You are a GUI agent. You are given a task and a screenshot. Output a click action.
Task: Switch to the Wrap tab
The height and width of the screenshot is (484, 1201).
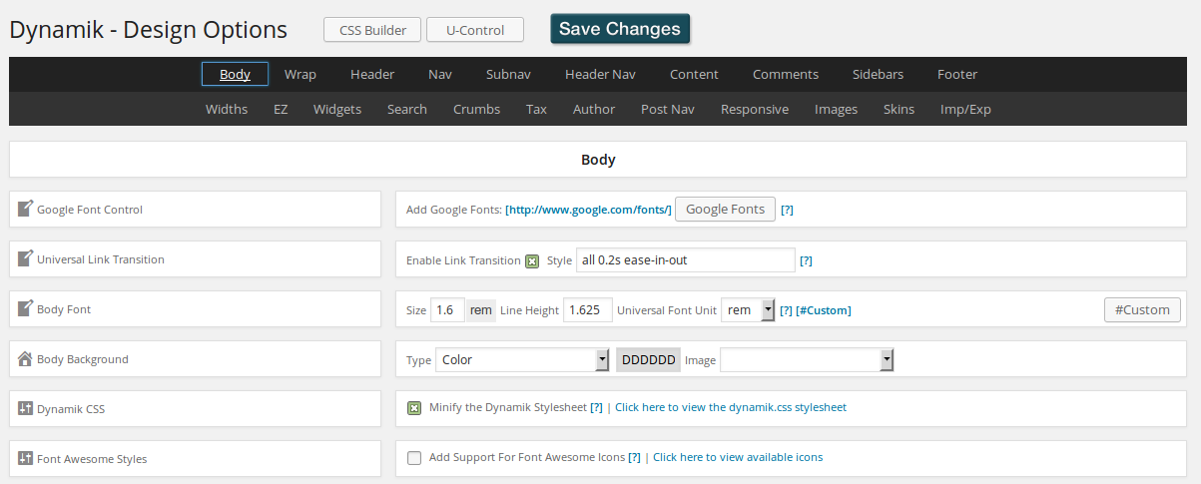[300, 74]
